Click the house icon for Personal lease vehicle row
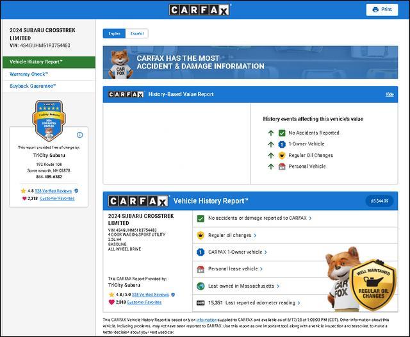Viewport: 410px width, 337px height. click(201, 269)
